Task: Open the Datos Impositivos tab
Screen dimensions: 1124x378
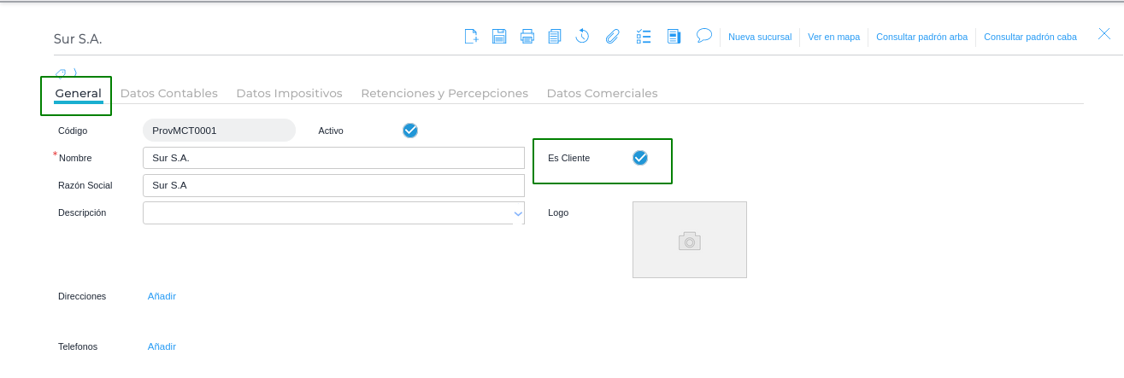Action: 289,93
